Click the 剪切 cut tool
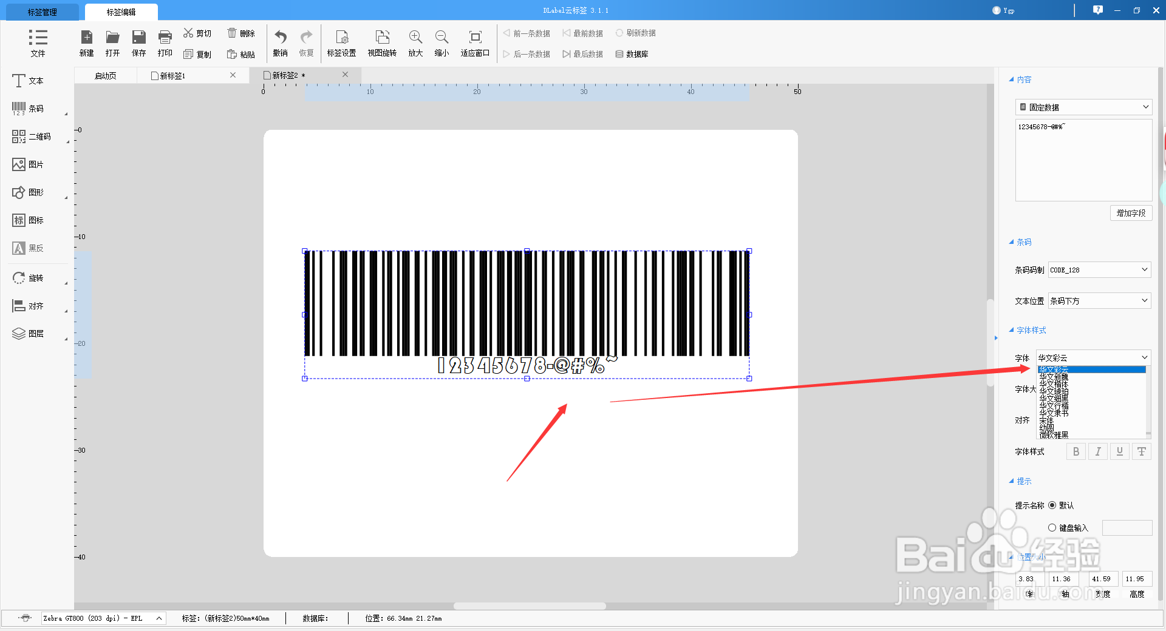Viewport: 1166px width, 631px height. click(x=197, y=33)
